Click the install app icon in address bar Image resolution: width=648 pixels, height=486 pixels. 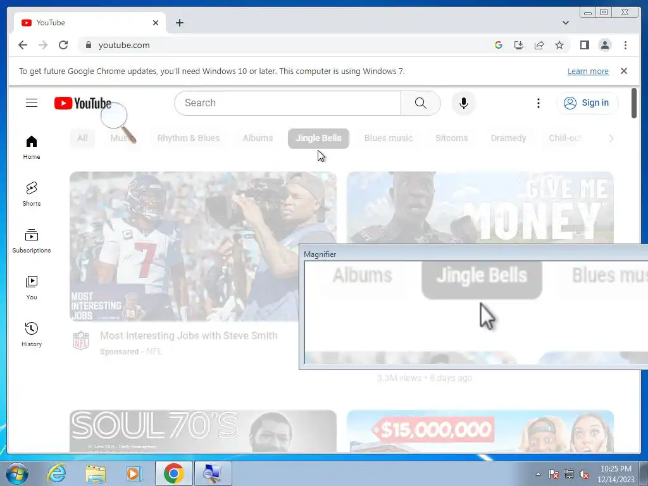point(519,45)
